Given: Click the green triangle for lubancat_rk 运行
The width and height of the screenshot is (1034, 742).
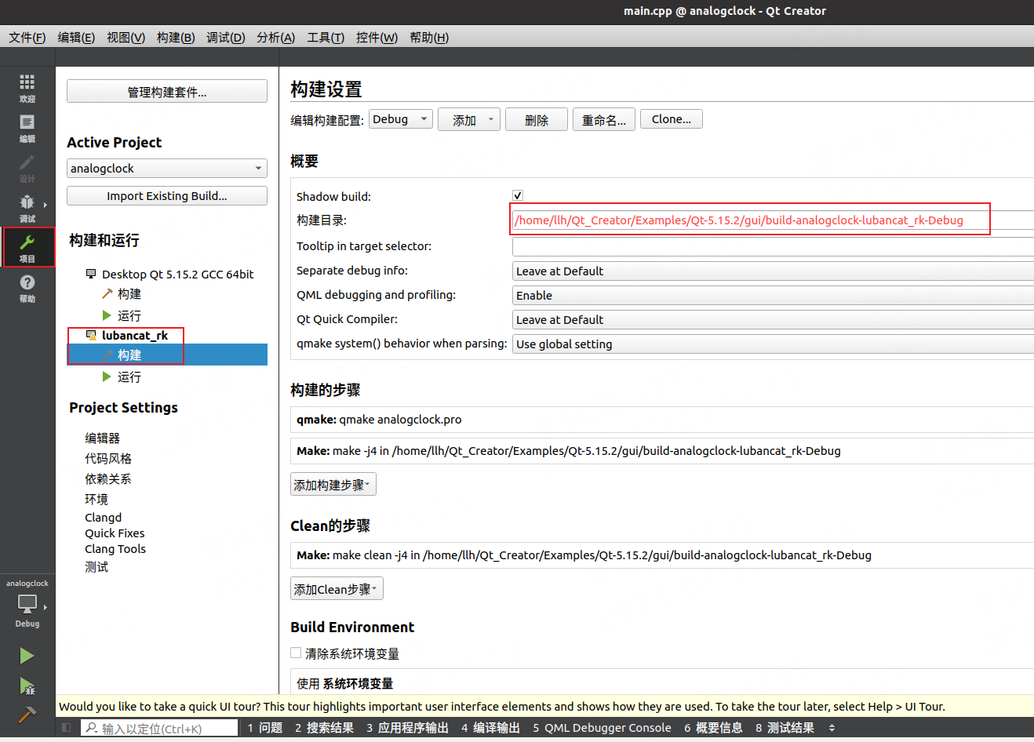Looking at the screenshot, I should [x=107, y=376].
